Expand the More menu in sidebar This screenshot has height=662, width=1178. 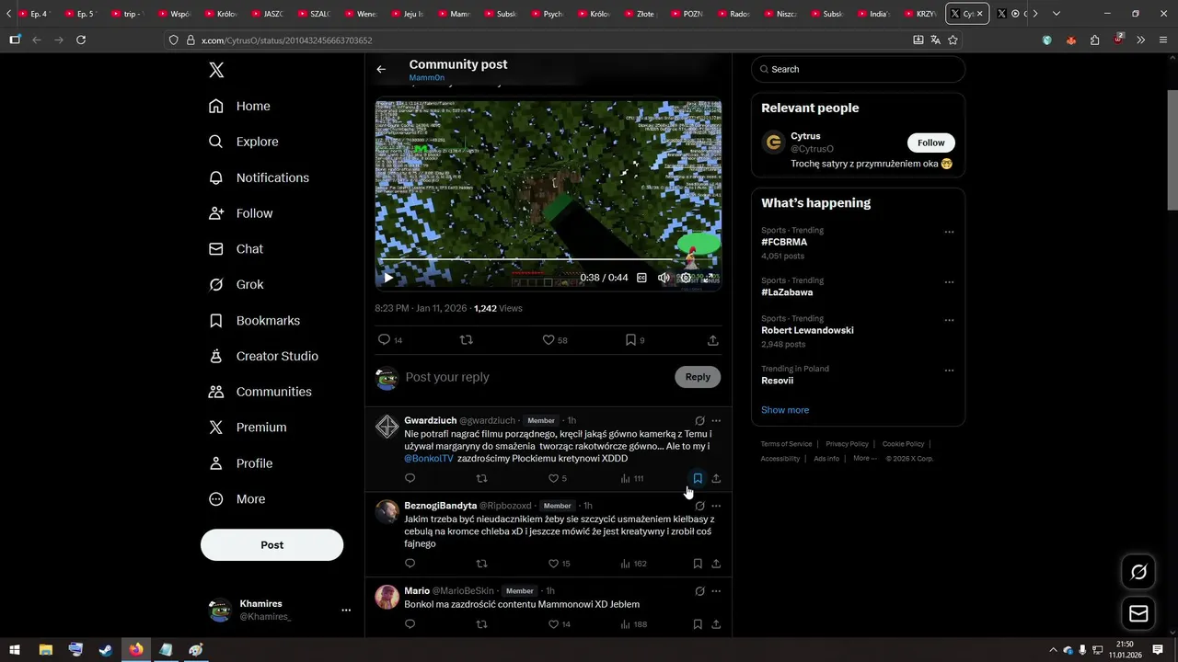coord(237,499)
